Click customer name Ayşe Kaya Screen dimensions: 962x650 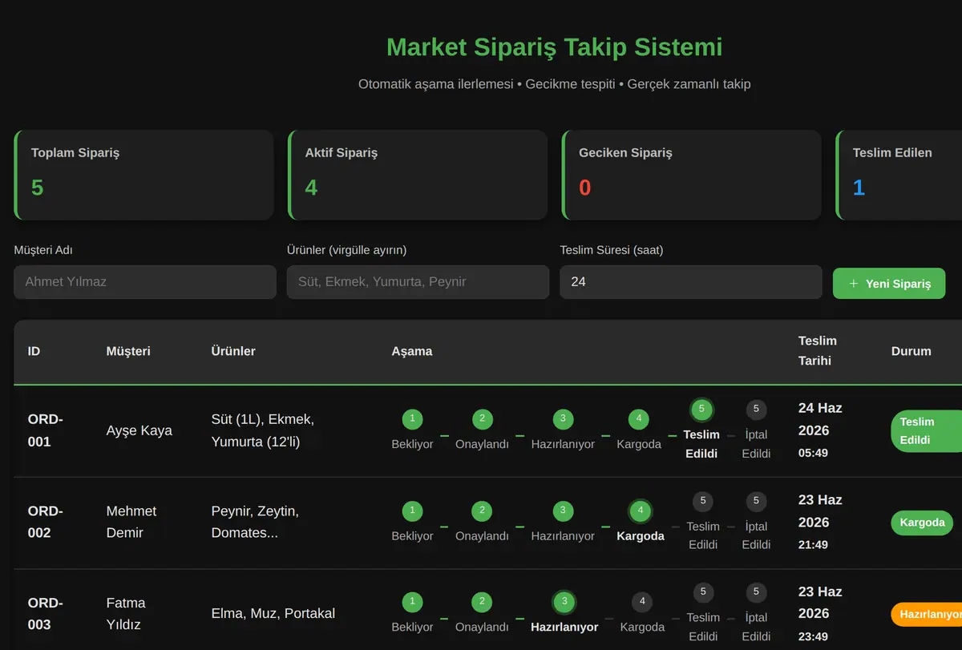pos(139,430)
